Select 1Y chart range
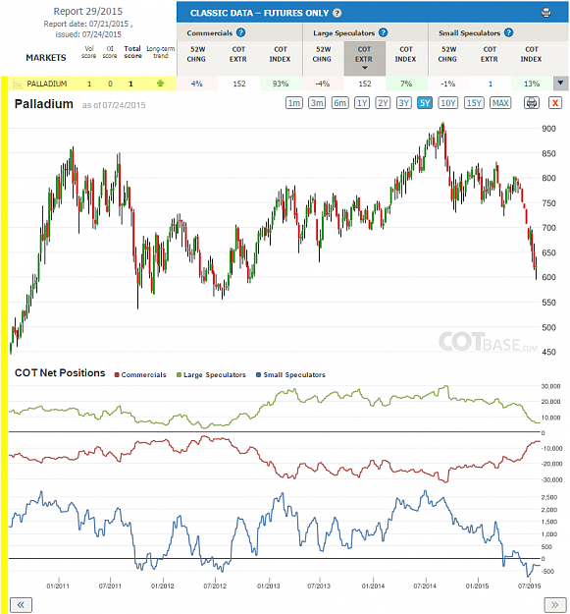This screenshot has height=614, width=570. click(362, 103)
